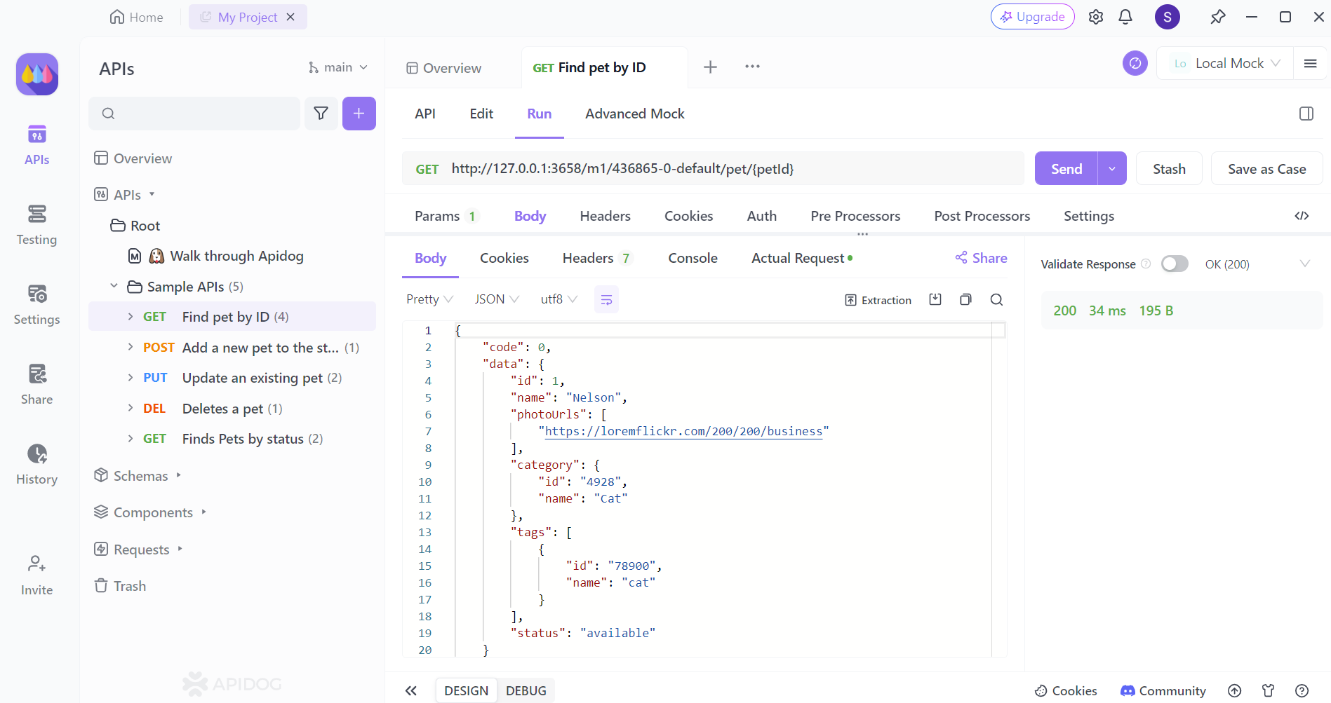The image size is (1331, 703).
Task: Open the filter icon beside the API search bar
Action: point(321,113)
